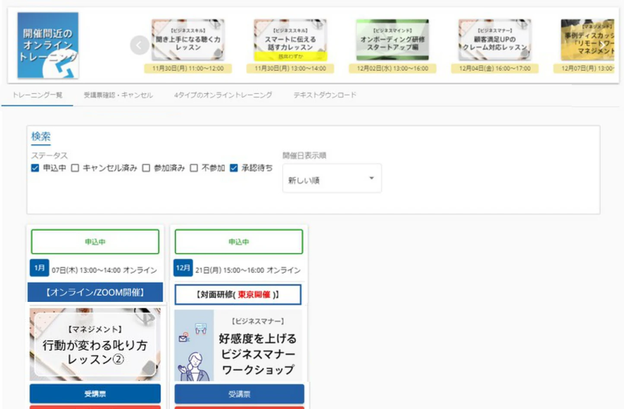Click 受講票 button under ビジネスマナー card

[239, 394]
